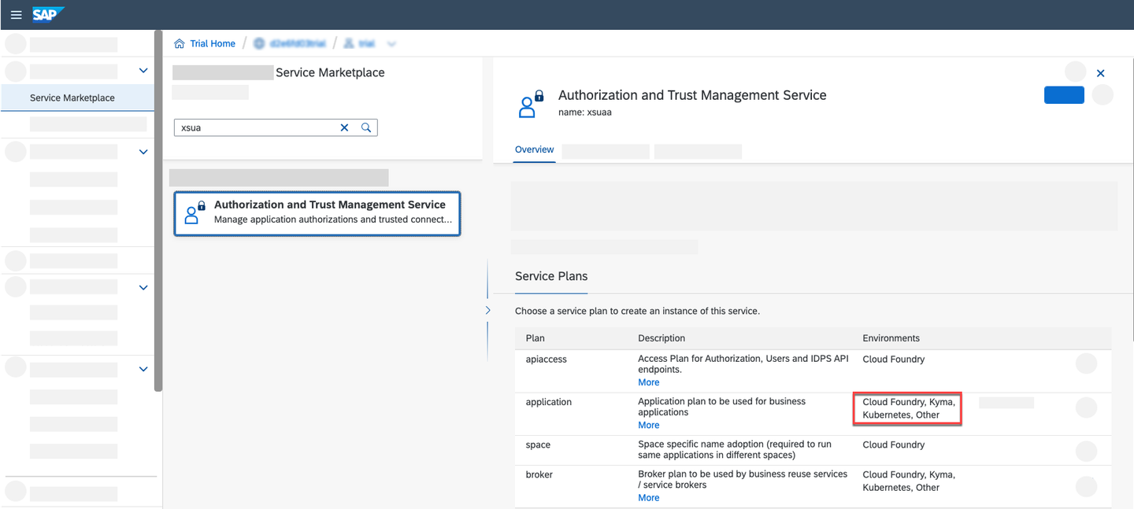
Task: Open actions for space plan row
Action: (x=1086, y=451)
